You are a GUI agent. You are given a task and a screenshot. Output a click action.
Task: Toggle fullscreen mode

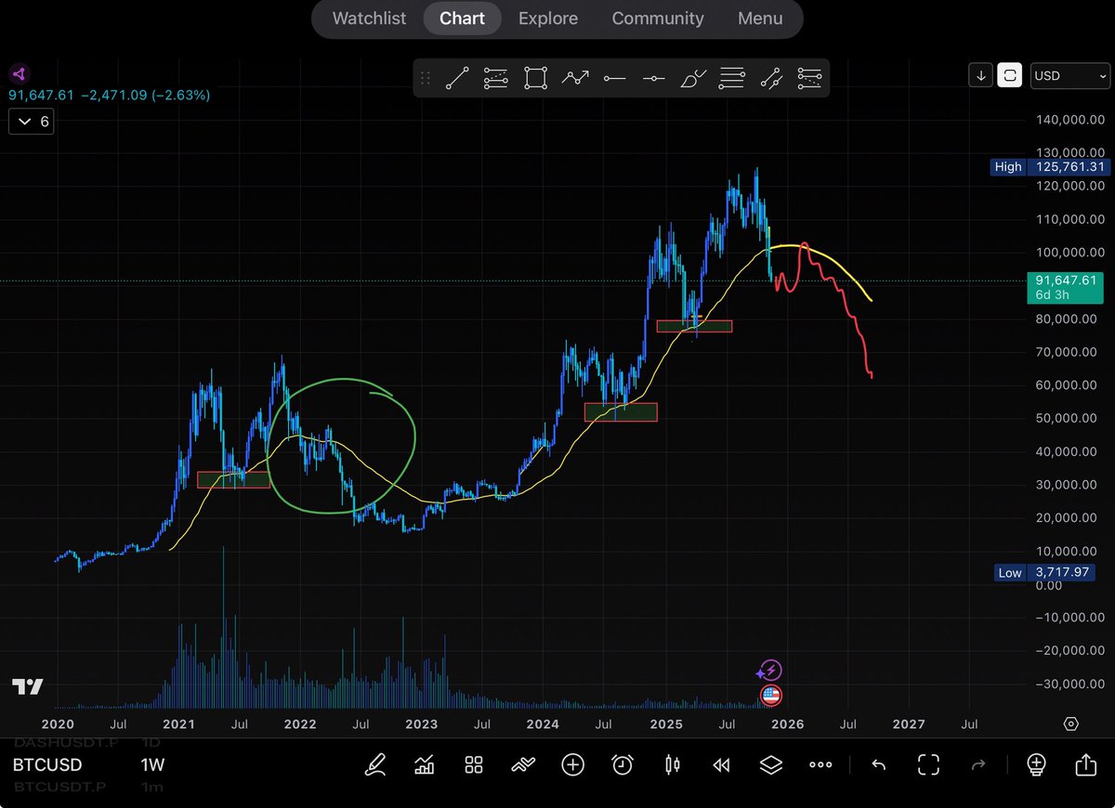[928, 764]
